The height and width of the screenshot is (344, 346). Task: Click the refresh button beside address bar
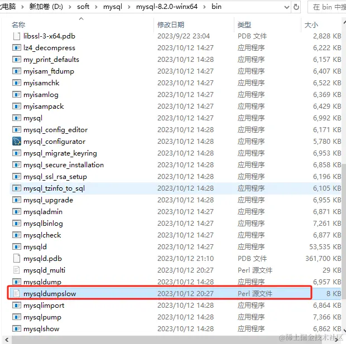[296, 7]
